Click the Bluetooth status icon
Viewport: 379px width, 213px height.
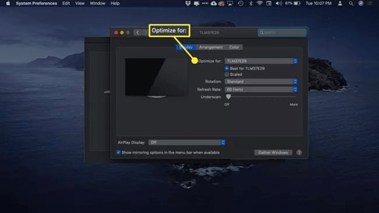(251, 3)
